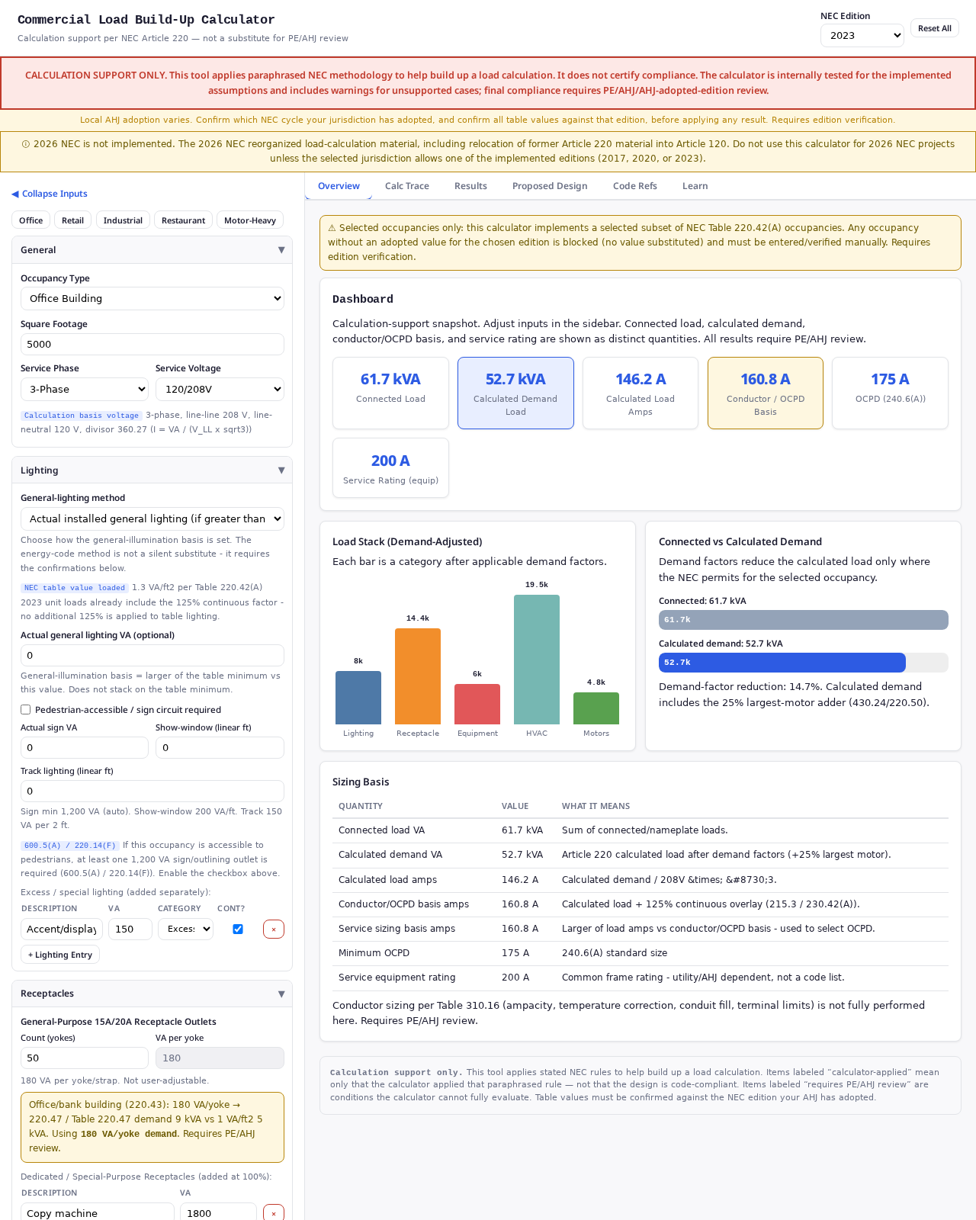The height and width of the screenshot is (1220, 976).
Task: Edit the Copy machine description field
Action: (x=98, y=1212)
